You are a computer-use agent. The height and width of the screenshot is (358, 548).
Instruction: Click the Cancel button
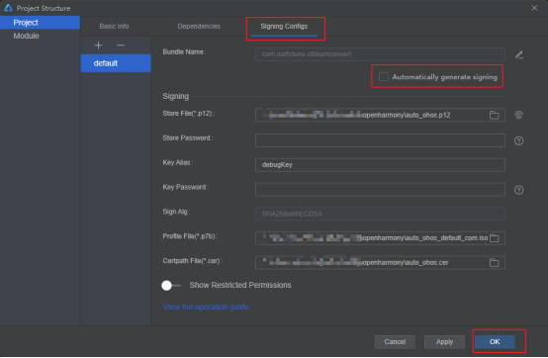[x=395, y=342]
